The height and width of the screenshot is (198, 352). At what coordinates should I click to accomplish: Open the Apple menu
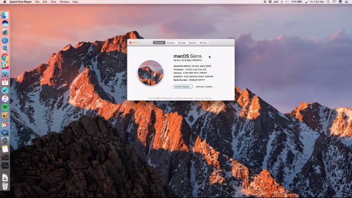[5, 2]
